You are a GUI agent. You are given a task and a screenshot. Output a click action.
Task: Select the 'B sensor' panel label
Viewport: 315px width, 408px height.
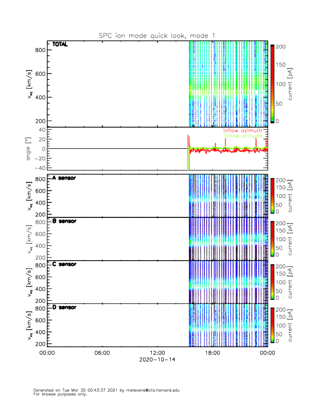tap(64, 222)
